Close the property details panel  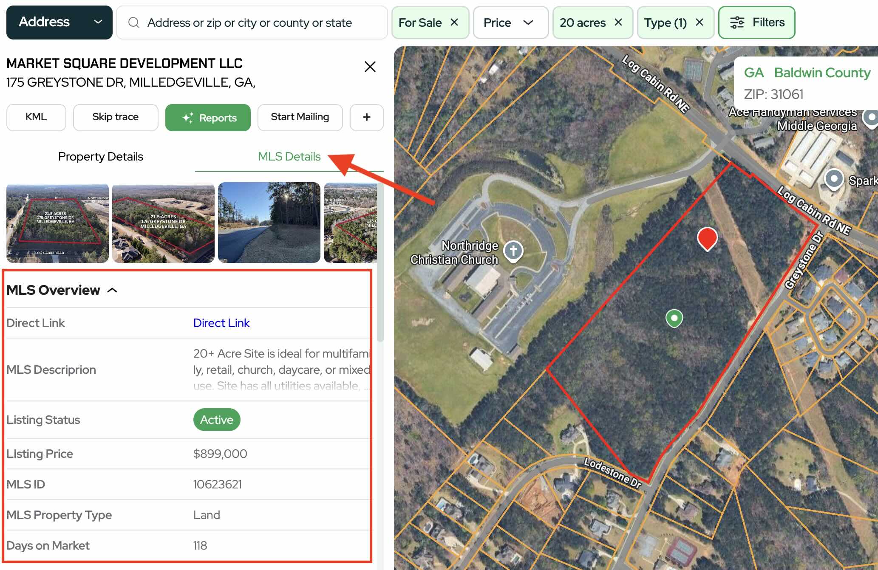click(370, 67)
